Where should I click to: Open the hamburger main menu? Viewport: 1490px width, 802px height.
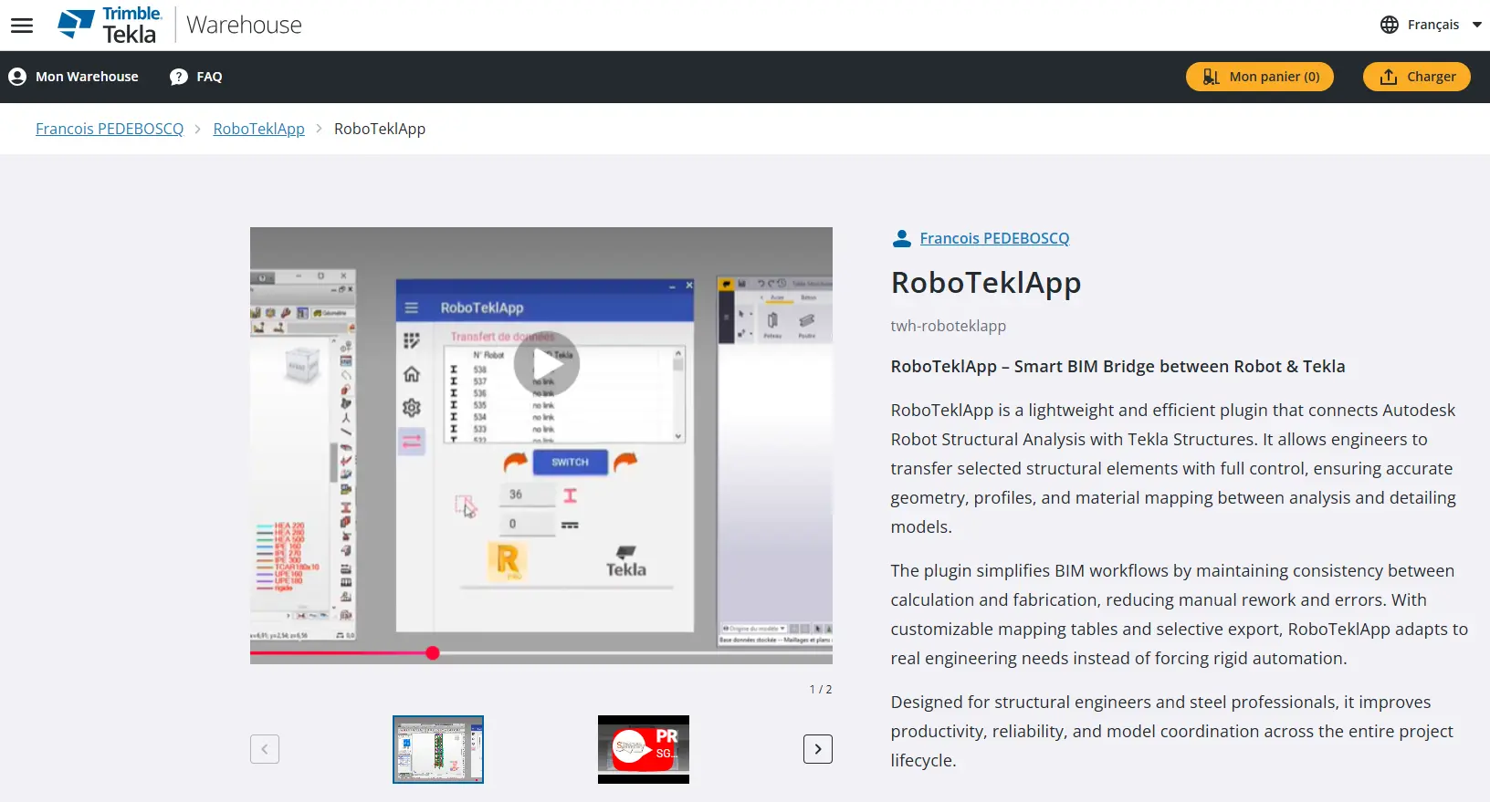click(x=22, y=26)
